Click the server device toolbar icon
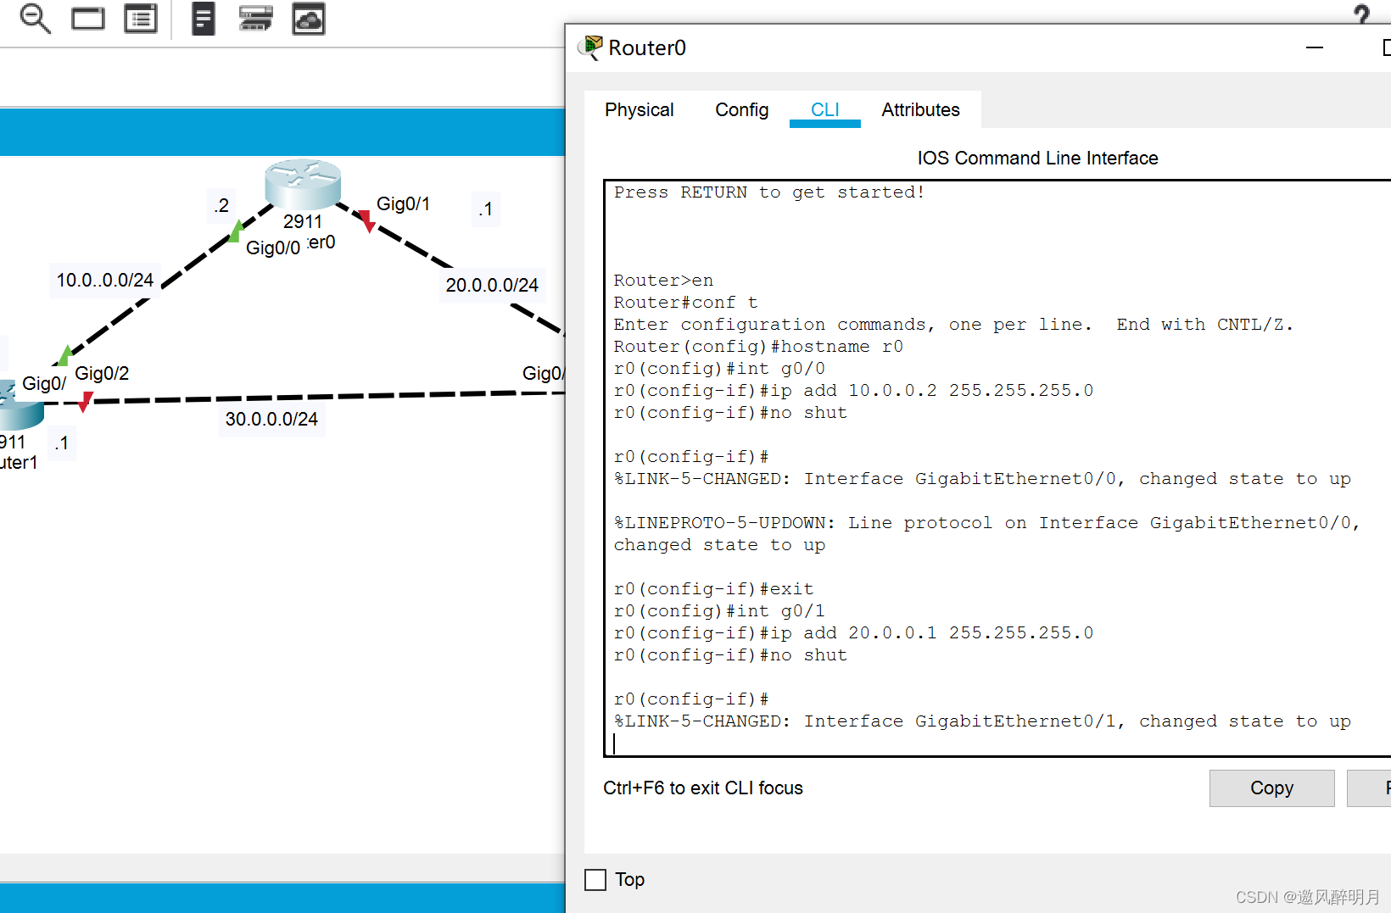 click(204, 18)
